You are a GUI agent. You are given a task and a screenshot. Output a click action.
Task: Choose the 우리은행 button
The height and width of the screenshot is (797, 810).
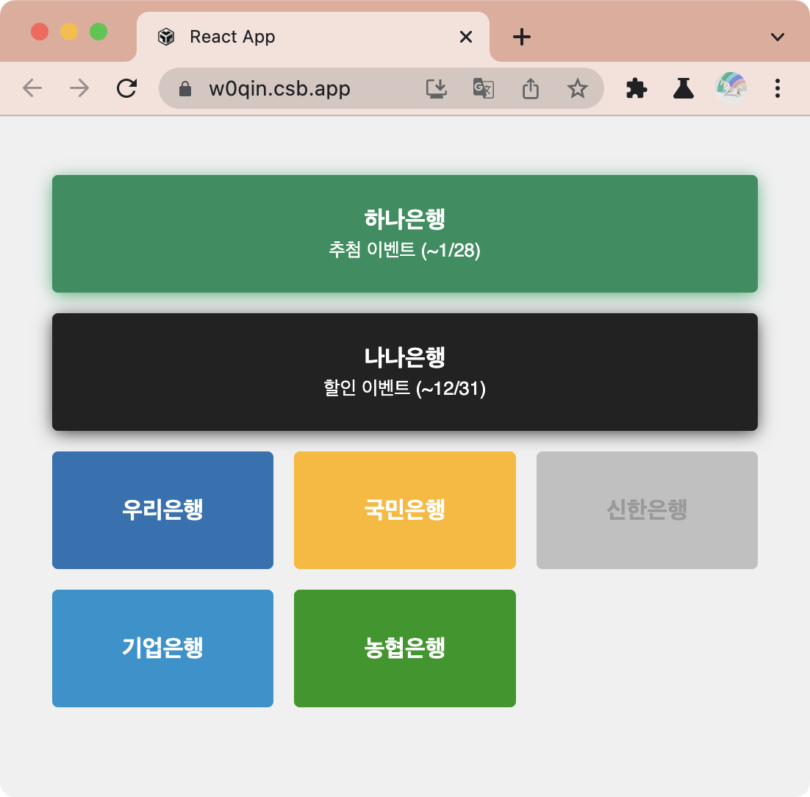tap(162, 510)
